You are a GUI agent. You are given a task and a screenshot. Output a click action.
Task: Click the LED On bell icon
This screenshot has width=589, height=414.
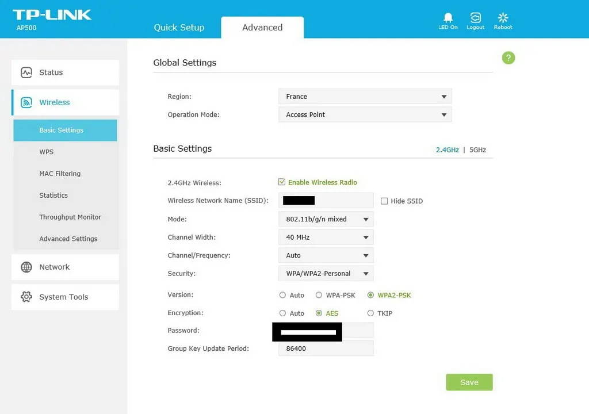[448, 18]
